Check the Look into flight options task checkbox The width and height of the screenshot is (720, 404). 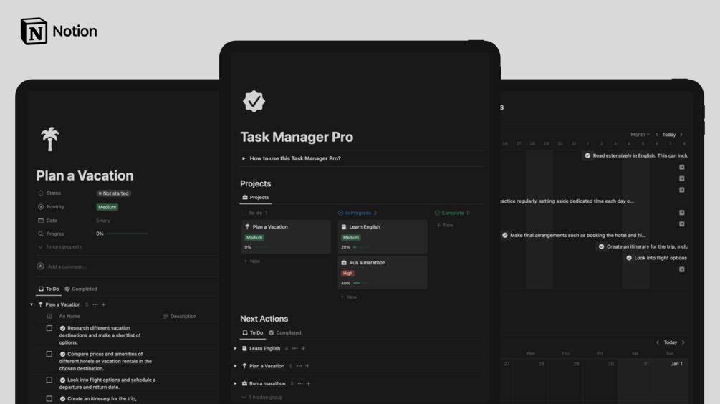coord(49,380)
